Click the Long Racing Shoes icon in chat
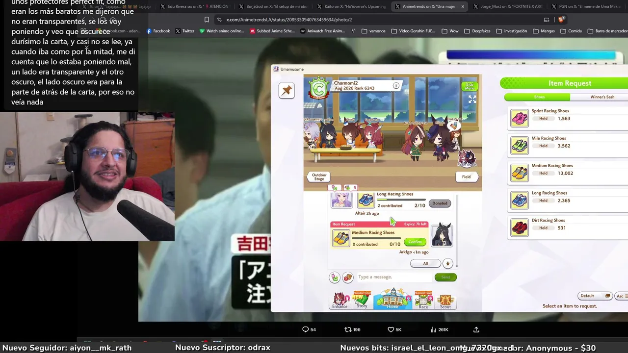Image resolution: width=628 pixels, height=353 pixels. (366, 200)
